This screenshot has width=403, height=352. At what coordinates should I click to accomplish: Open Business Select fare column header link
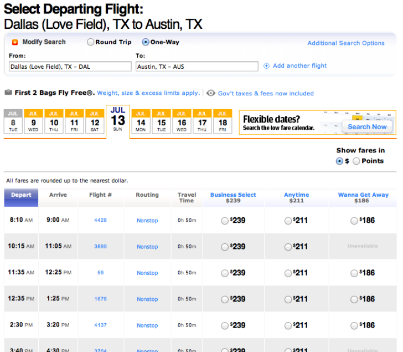[x=233, y=195]
